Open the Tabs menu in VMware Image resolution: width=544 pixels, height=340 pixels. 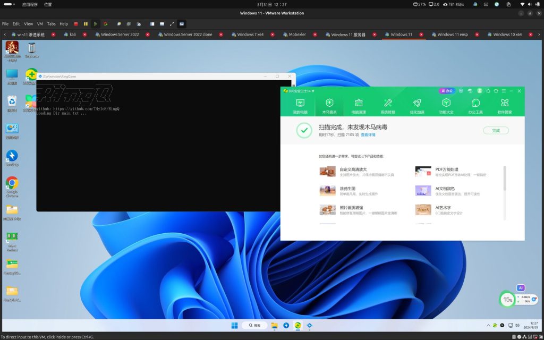coord(52,24)
